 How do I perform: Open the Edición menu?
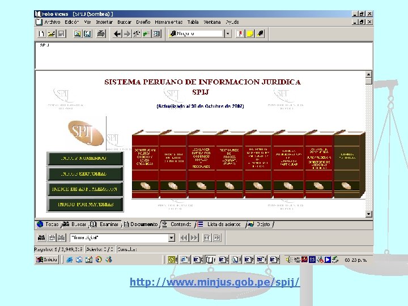tap(72, 22)
